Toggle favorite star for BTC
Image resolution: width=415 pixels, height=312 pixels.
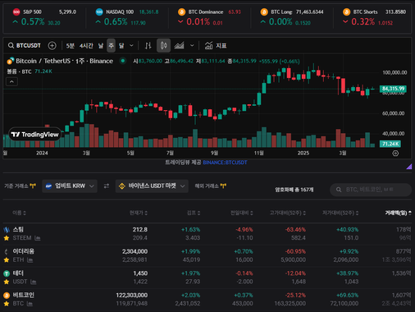7,304
